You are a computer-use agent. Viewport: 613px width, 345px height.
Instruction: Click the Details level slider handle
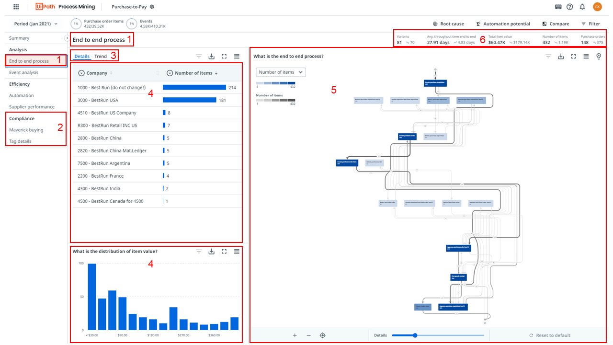(x=415, y=335)
